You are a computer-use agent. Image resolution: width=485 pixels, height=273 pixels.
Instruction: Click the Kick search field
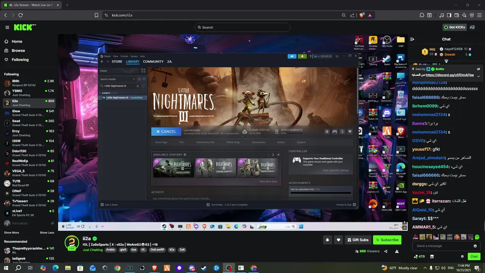click(x=242, y=27)
